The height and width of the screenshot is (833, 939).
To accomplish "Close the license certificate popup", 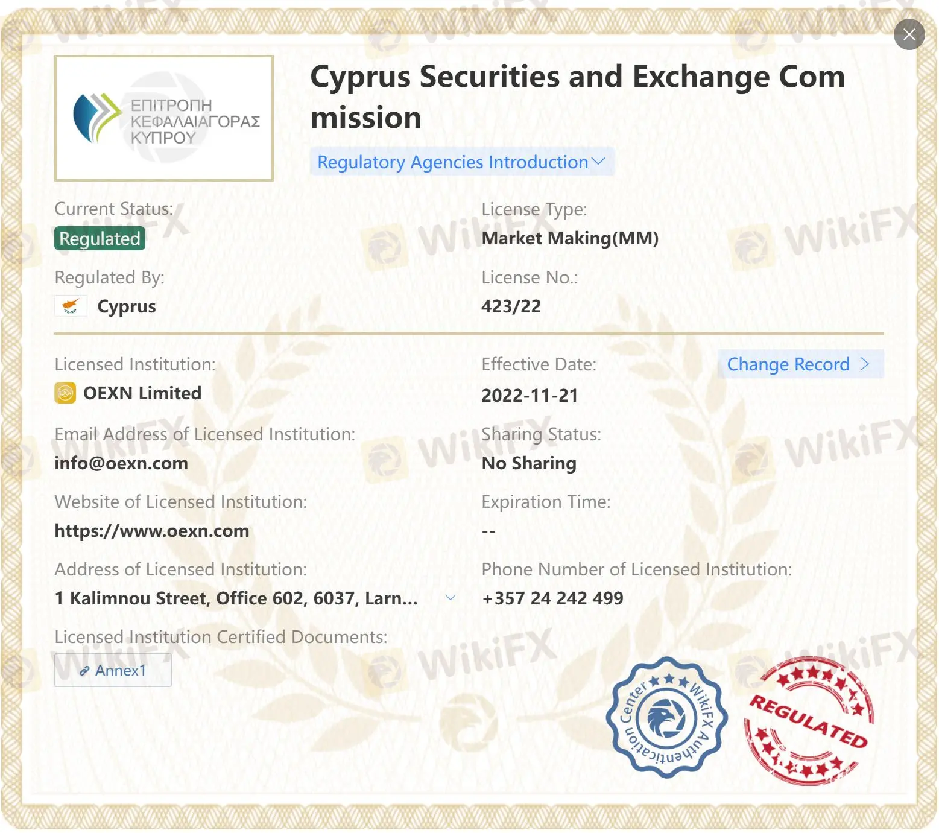I will (909, 34).
